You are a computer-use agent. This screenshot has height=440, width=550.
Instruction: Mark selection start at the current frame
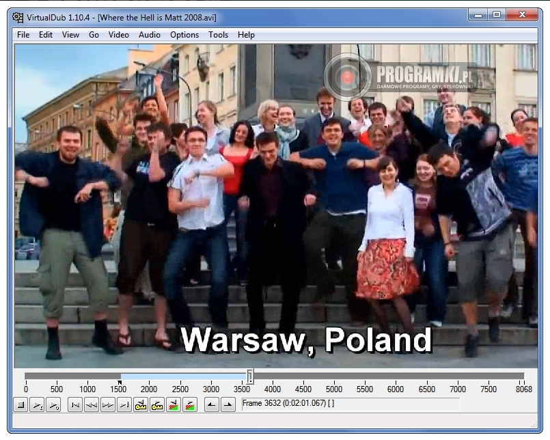pos(212,405)
